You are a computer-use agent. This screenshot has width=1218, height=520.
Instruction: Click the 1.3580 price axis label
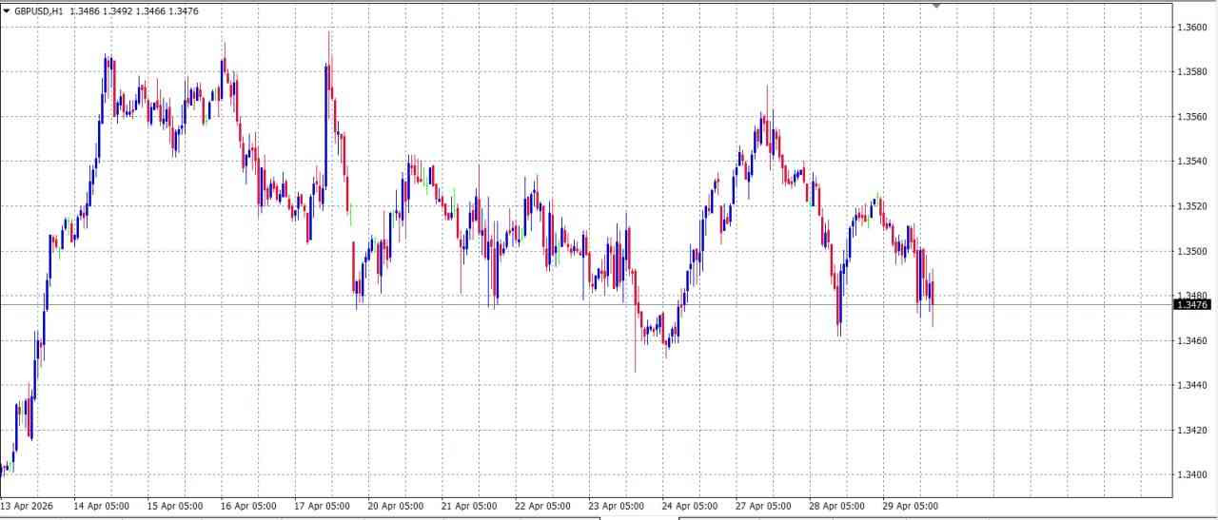click(1192, 72)
